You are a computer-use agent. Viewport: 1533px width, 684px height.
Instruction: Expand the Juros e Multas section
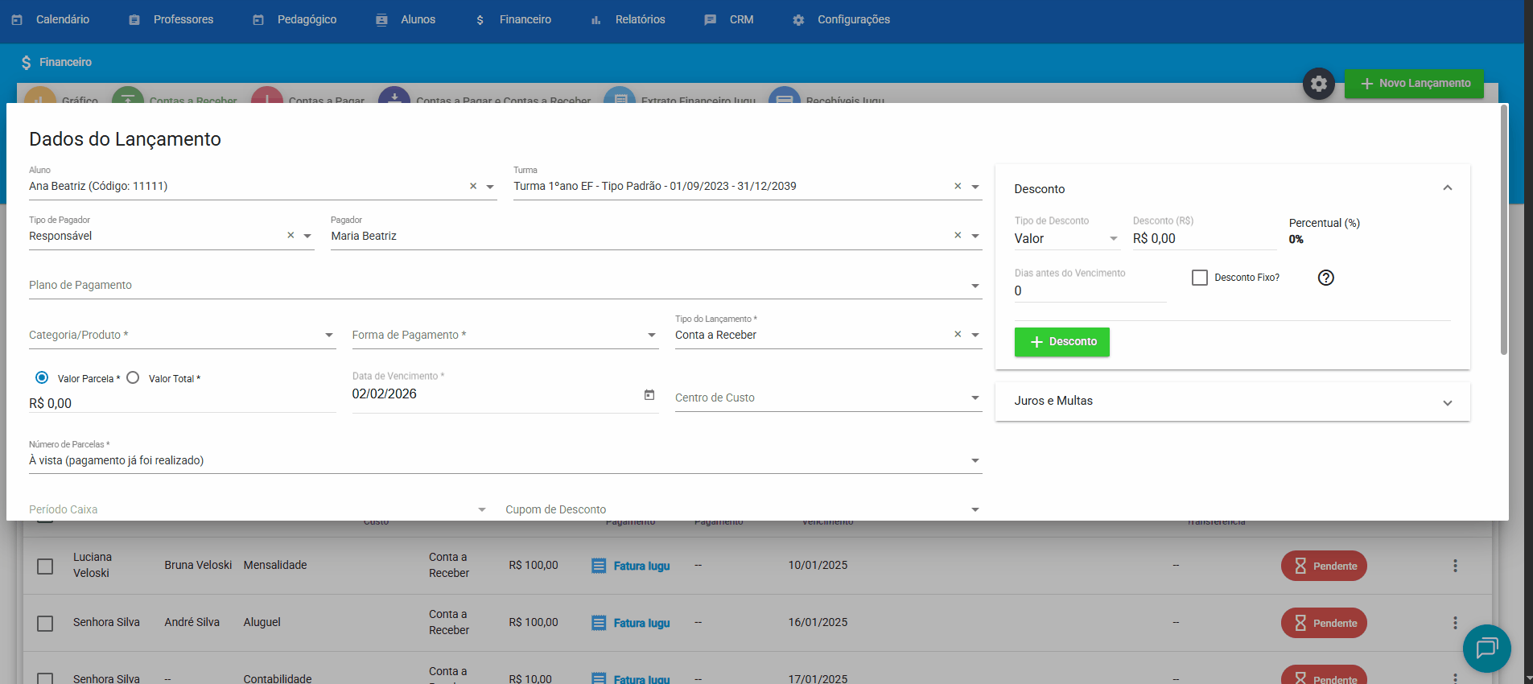[1447, 402]
